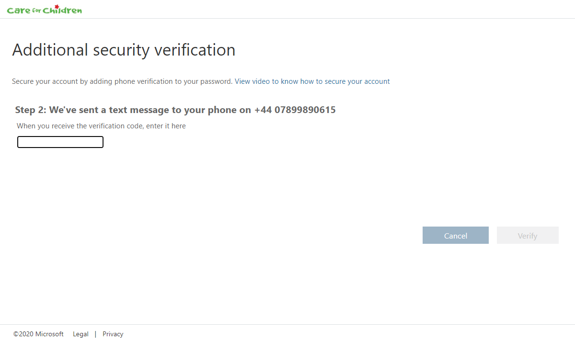Click the greyed-out Verify button

click(x=528, y=235)
